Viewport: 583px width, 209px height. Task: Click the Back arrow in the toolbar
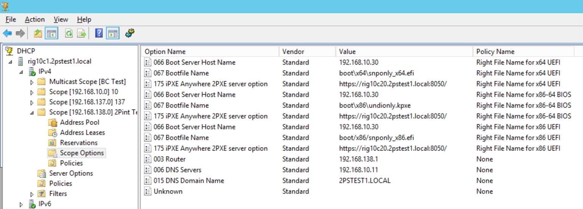7,34
